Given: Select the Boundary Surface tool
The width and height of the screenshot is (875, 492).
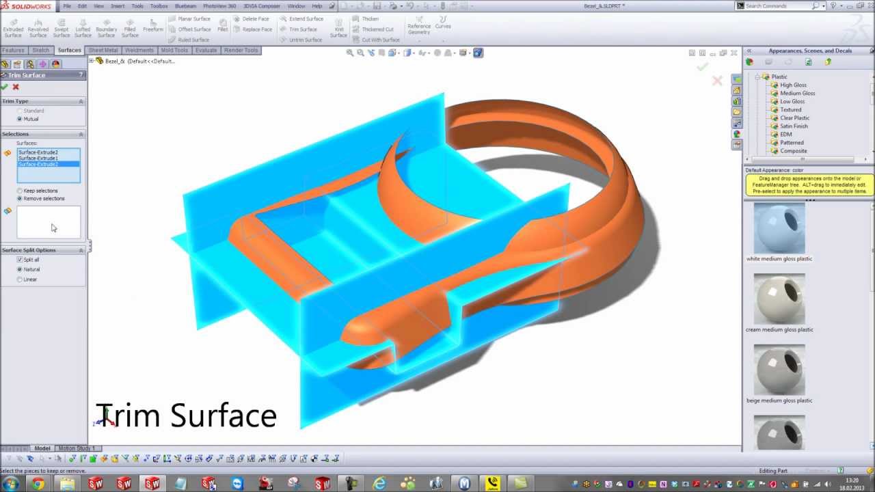Looking at the screenshot, I should (x=107, y=27).
